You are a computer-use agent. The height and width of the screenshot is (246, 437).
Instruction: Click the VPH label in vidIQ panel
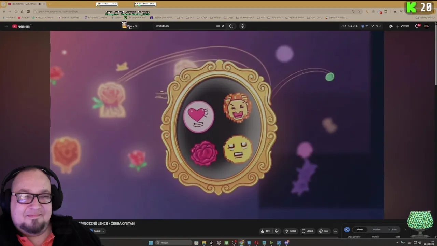(398, 237)
